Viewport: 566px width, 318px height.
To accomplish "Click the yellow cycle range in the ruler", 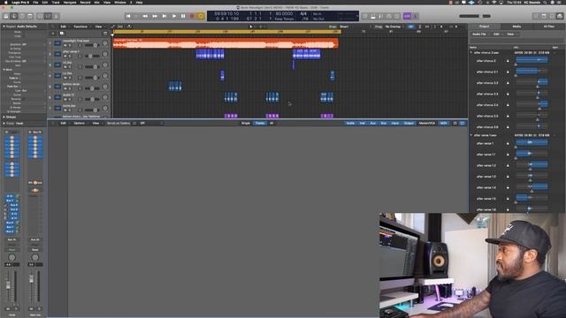I will [227, 32].
